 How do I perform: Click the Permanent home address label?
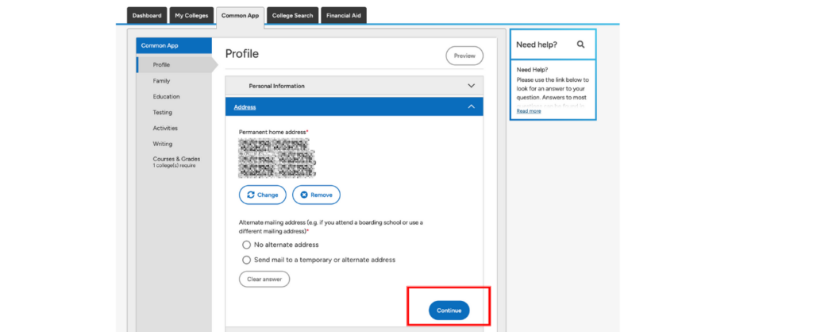click(273, 133)
